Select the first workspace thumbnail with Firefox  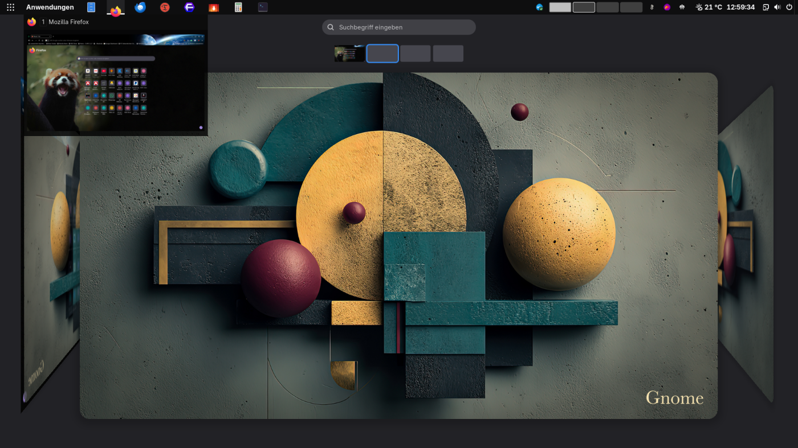(x=349, y=54)
